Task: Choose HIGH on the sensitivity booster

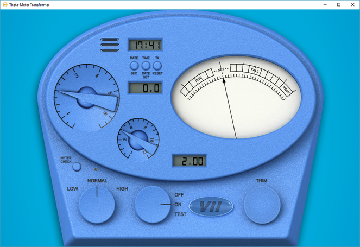Action: click(122, 189)
